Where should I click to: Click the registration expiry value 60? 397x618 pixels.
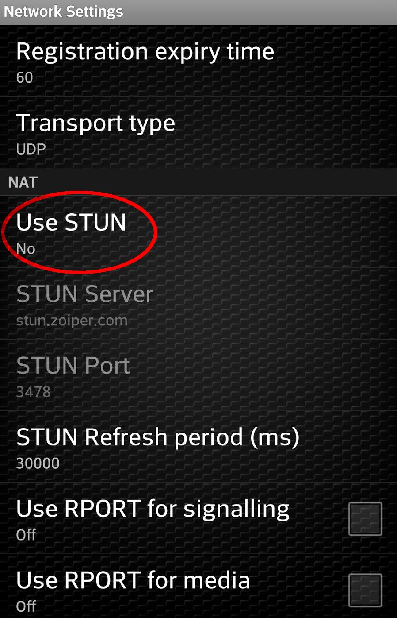25,78
